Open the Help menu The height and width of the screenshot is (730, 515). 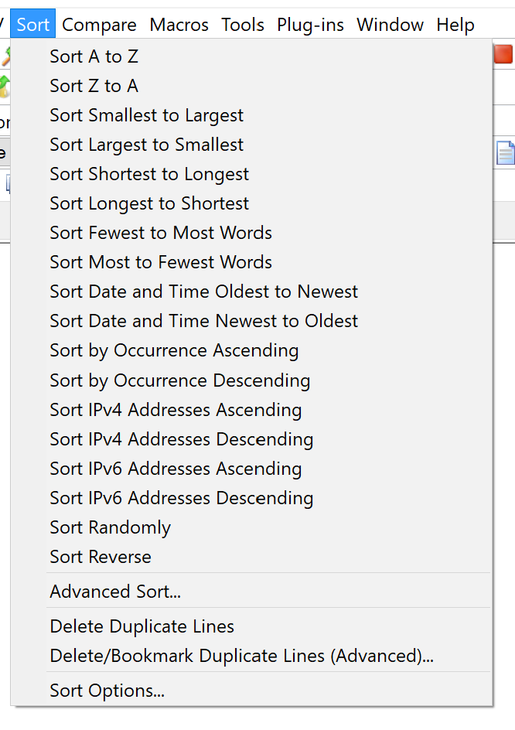click(455, 24)
